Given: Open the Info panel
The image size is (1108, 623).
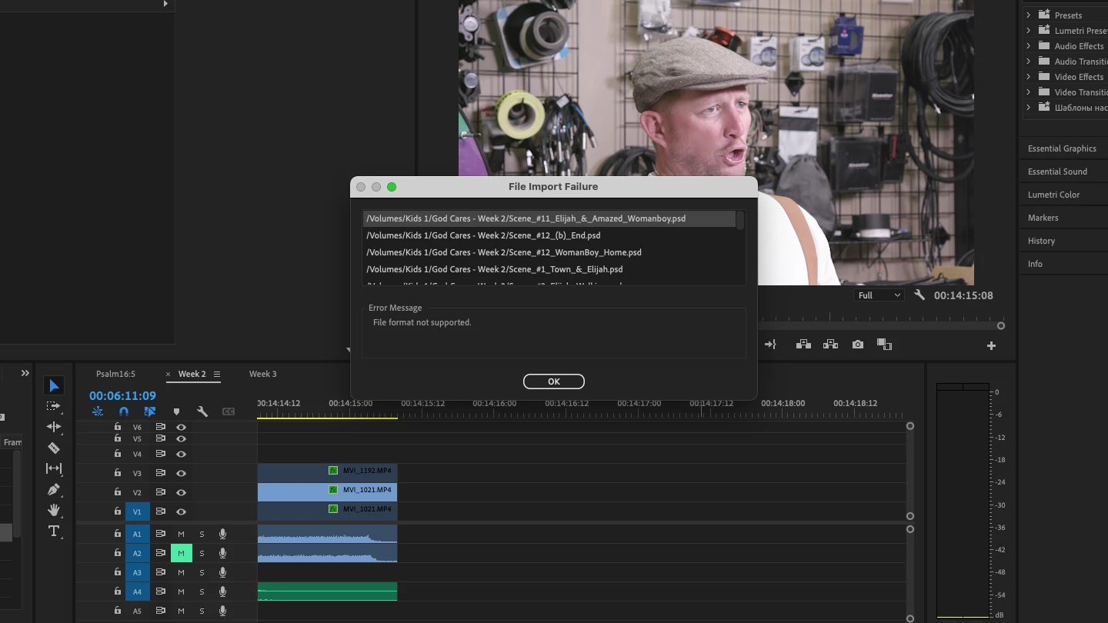Looking at the screenshot, I should [1035, 264].
